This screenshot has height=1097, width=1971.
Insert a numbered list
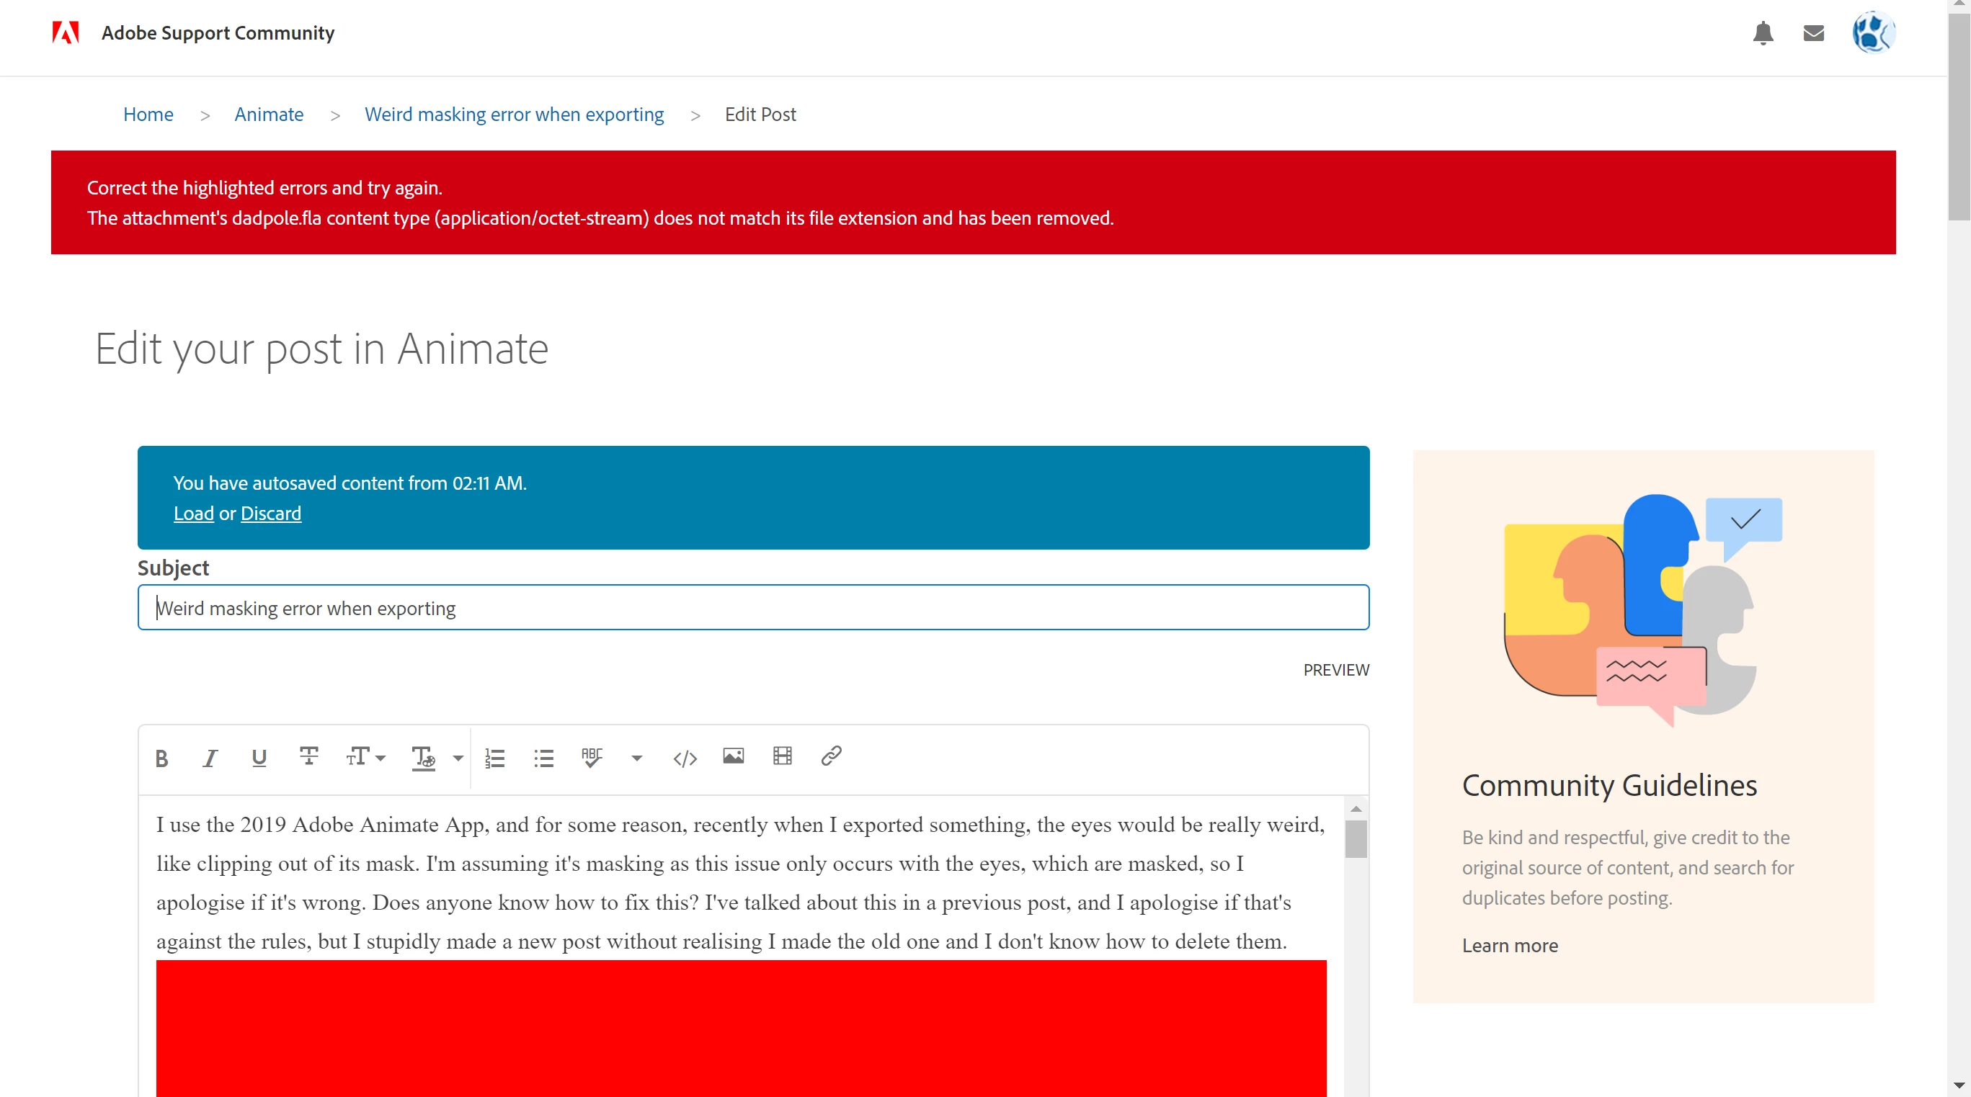point(494,757)
